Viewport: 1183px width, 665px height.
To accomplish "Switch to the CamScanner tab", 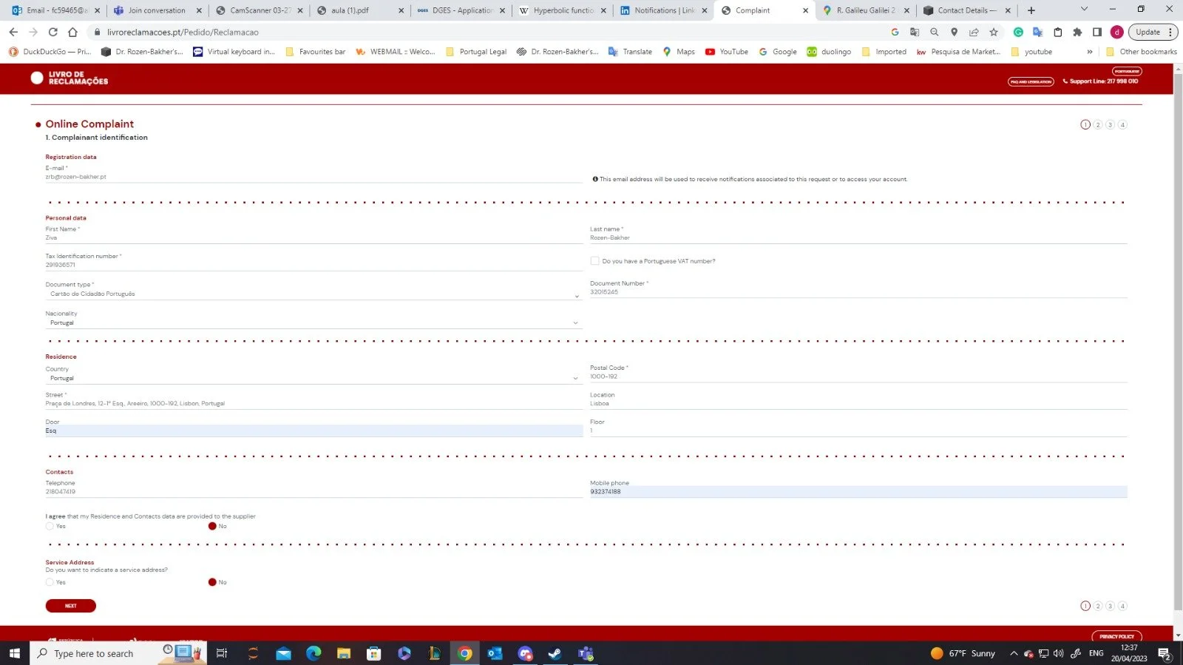I will point(260,10).
